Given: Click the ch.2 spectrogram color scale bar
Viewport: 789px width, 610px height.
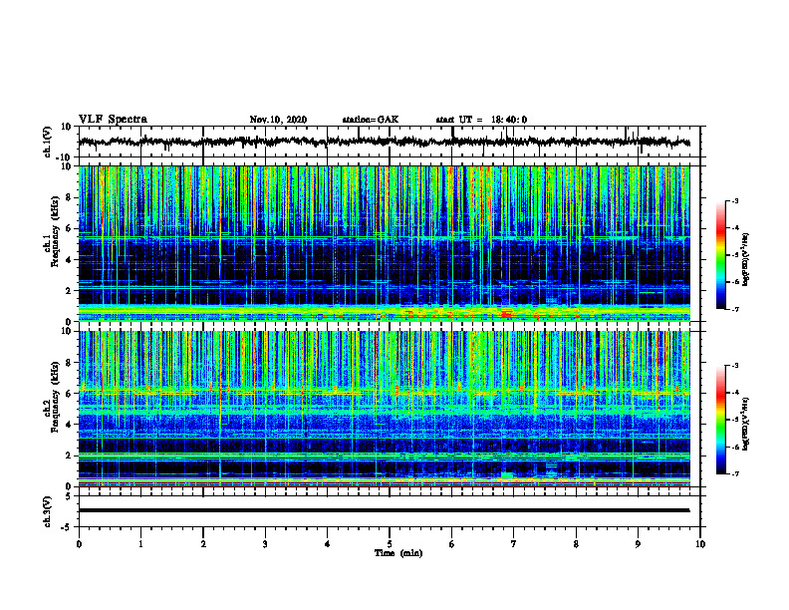Looking at the screenshot, I should tap(721, 420).
